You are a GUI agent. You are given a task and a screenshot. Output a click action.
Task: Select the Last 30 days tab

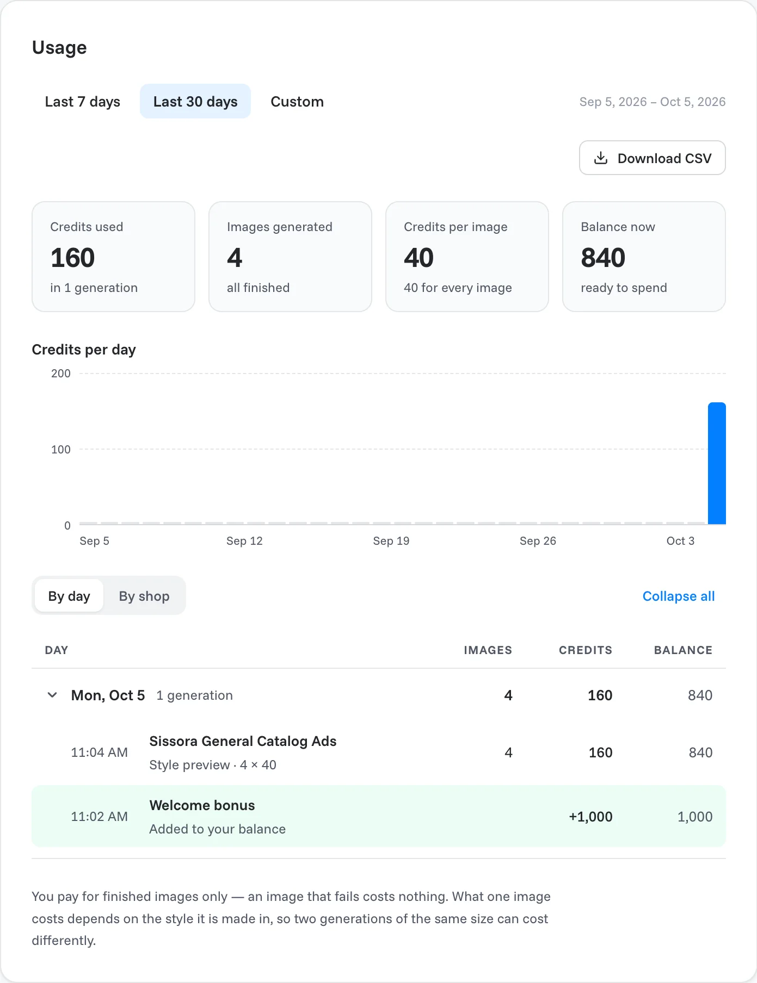[195, 102]
